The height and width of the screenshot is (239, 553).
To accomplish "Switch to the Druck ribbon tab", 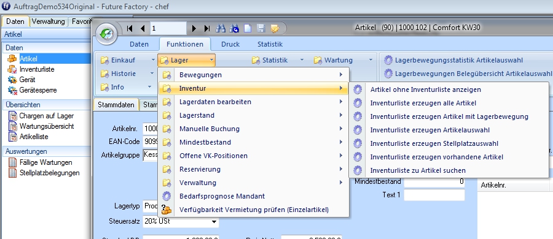I will [230, 44].
